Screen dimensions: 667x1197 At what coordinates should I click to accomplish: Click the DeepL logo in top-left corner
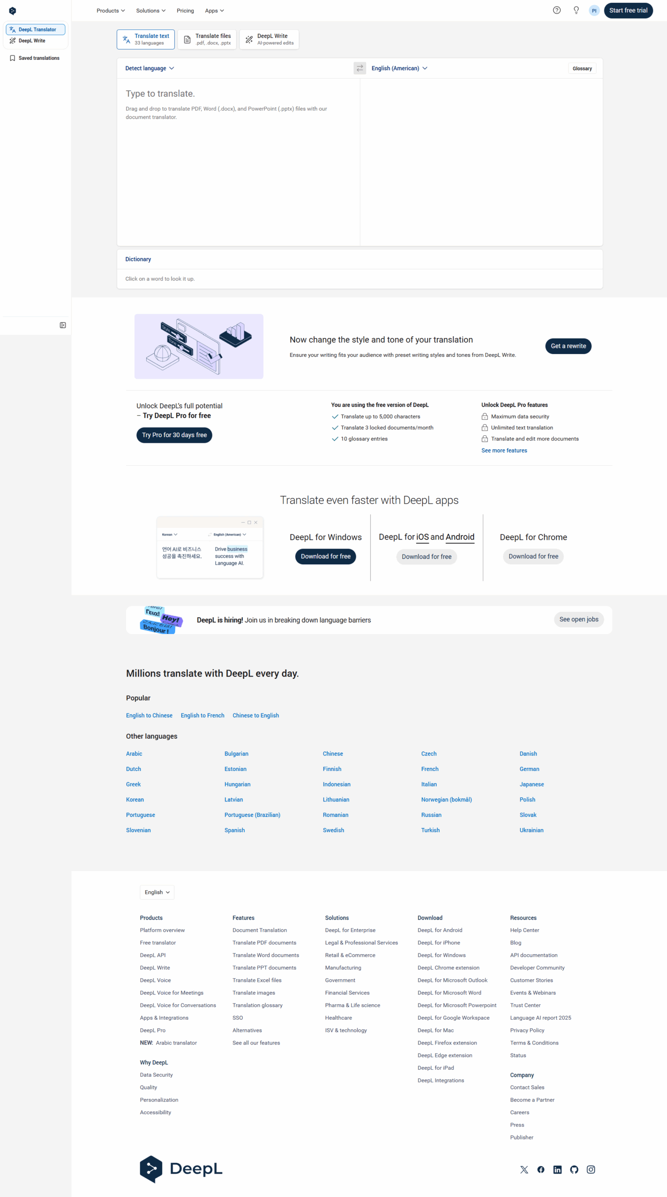pyautogui.click(x=13, y=11)
